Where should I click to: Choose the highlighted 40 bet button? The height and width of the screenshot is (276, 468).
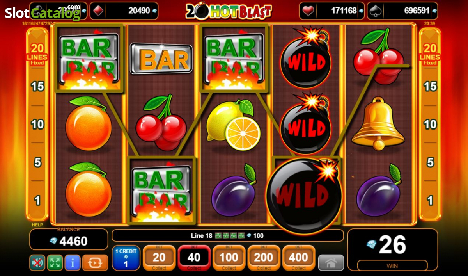[x=194, y=258]
